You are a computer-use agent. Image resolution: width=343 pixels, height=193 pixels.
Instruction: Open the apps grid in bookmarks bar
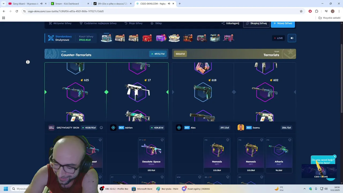point(3,18)
